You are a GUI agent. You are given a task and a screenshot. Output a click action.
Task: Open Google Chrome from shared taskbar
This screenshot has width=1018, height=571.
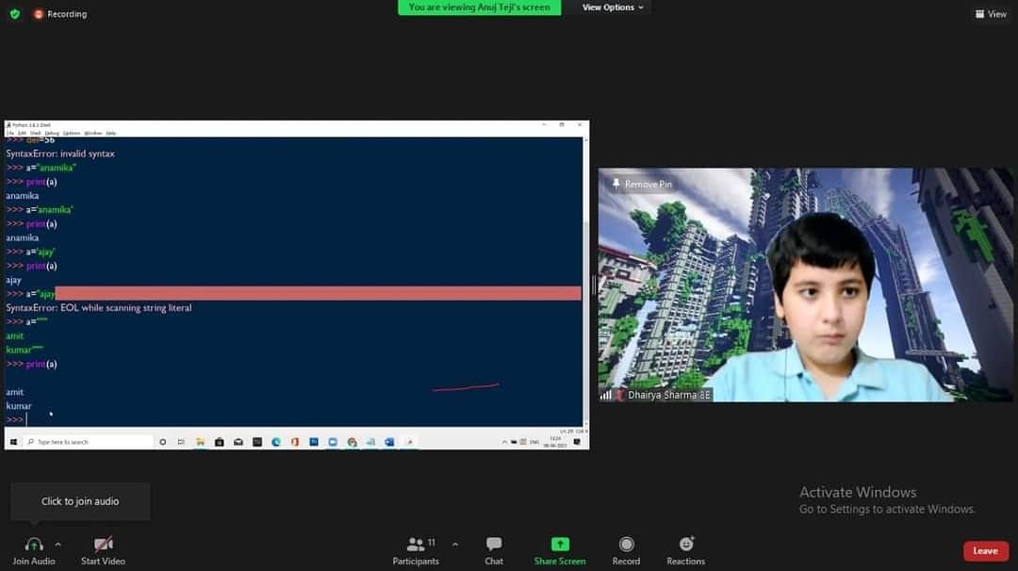click(x=352, y=442)
